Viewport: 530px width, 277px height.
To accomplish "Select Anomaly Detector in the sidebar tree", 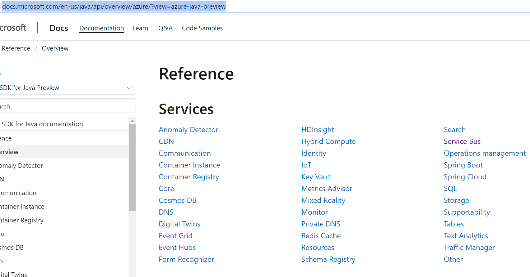I will click(21, 166).
